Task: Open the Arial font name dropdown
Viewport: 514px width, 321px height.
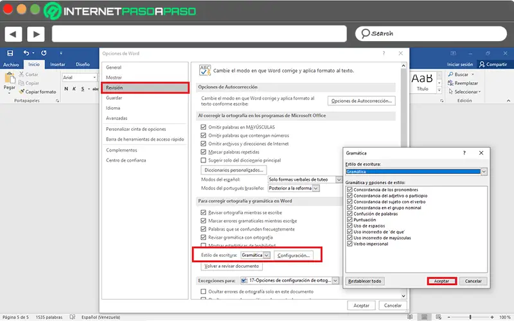Action: click(x=94, y=78)
